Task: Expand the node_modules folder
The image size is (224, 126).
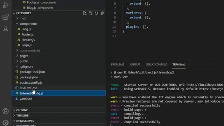Action: 17,50
